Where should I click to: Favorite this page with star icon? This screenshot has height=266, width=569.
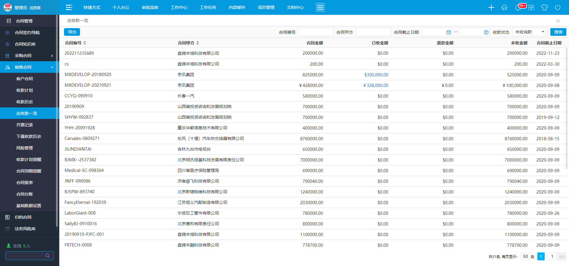[x=558, y=21]
